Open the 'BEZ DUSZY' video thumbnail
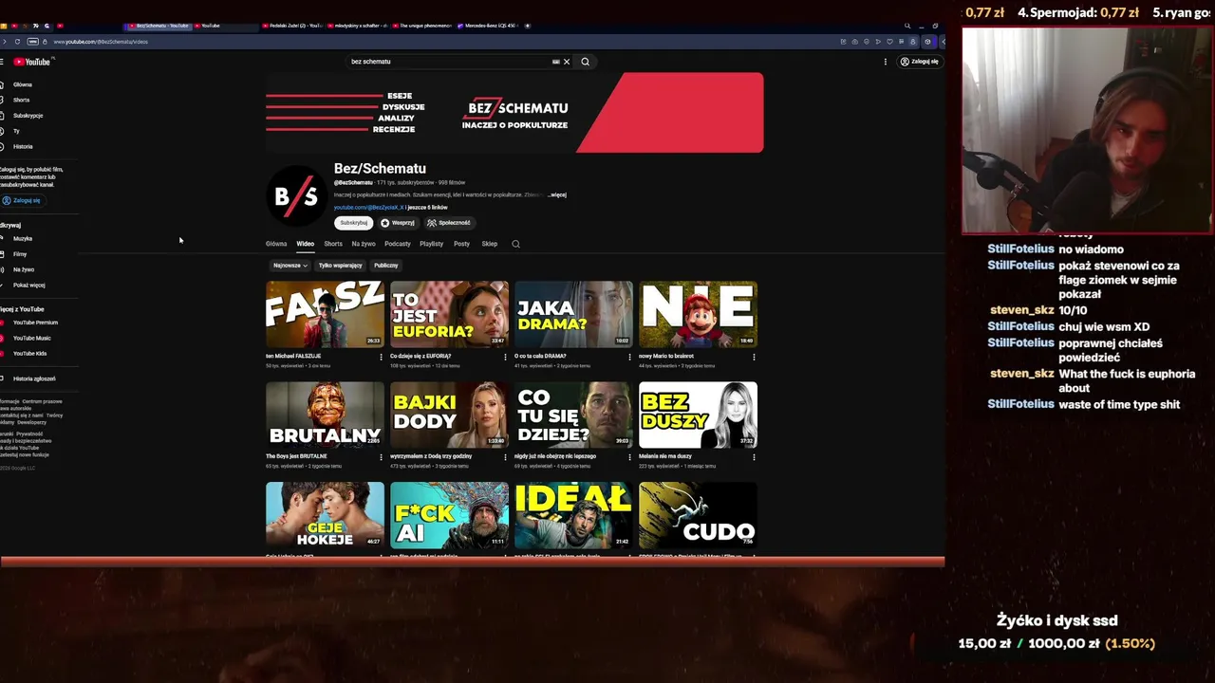 click(698, 415)
